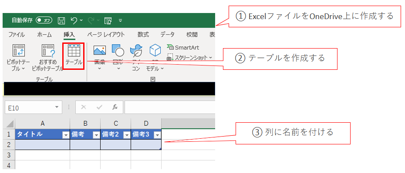This screenshot has height=173, width=405.
Task: Select row 3 header
Action: point(9,155)
